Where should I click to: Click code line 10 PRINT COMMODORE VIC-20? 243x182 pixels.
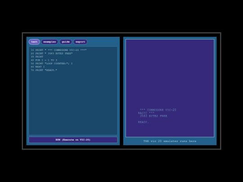(x=58, y=50)
